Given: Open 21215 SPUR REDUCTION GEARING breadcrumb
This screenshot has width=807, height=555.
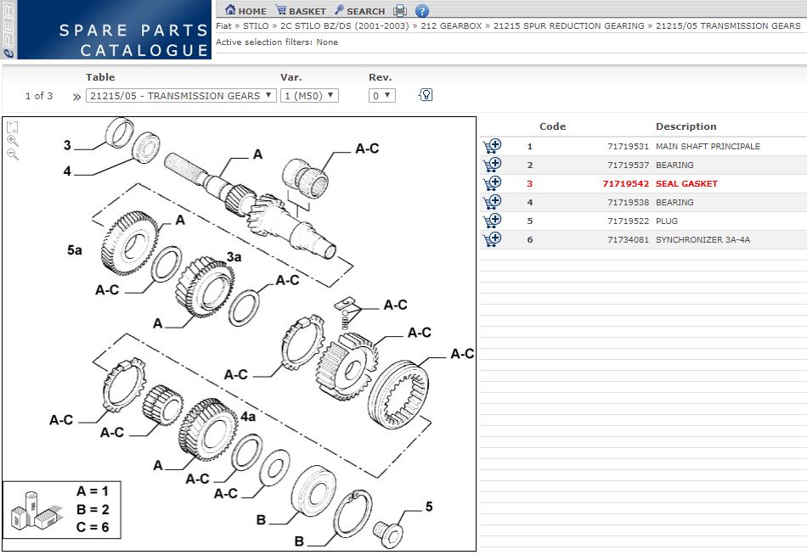Looking at the screenshot, I should [568, 25].
